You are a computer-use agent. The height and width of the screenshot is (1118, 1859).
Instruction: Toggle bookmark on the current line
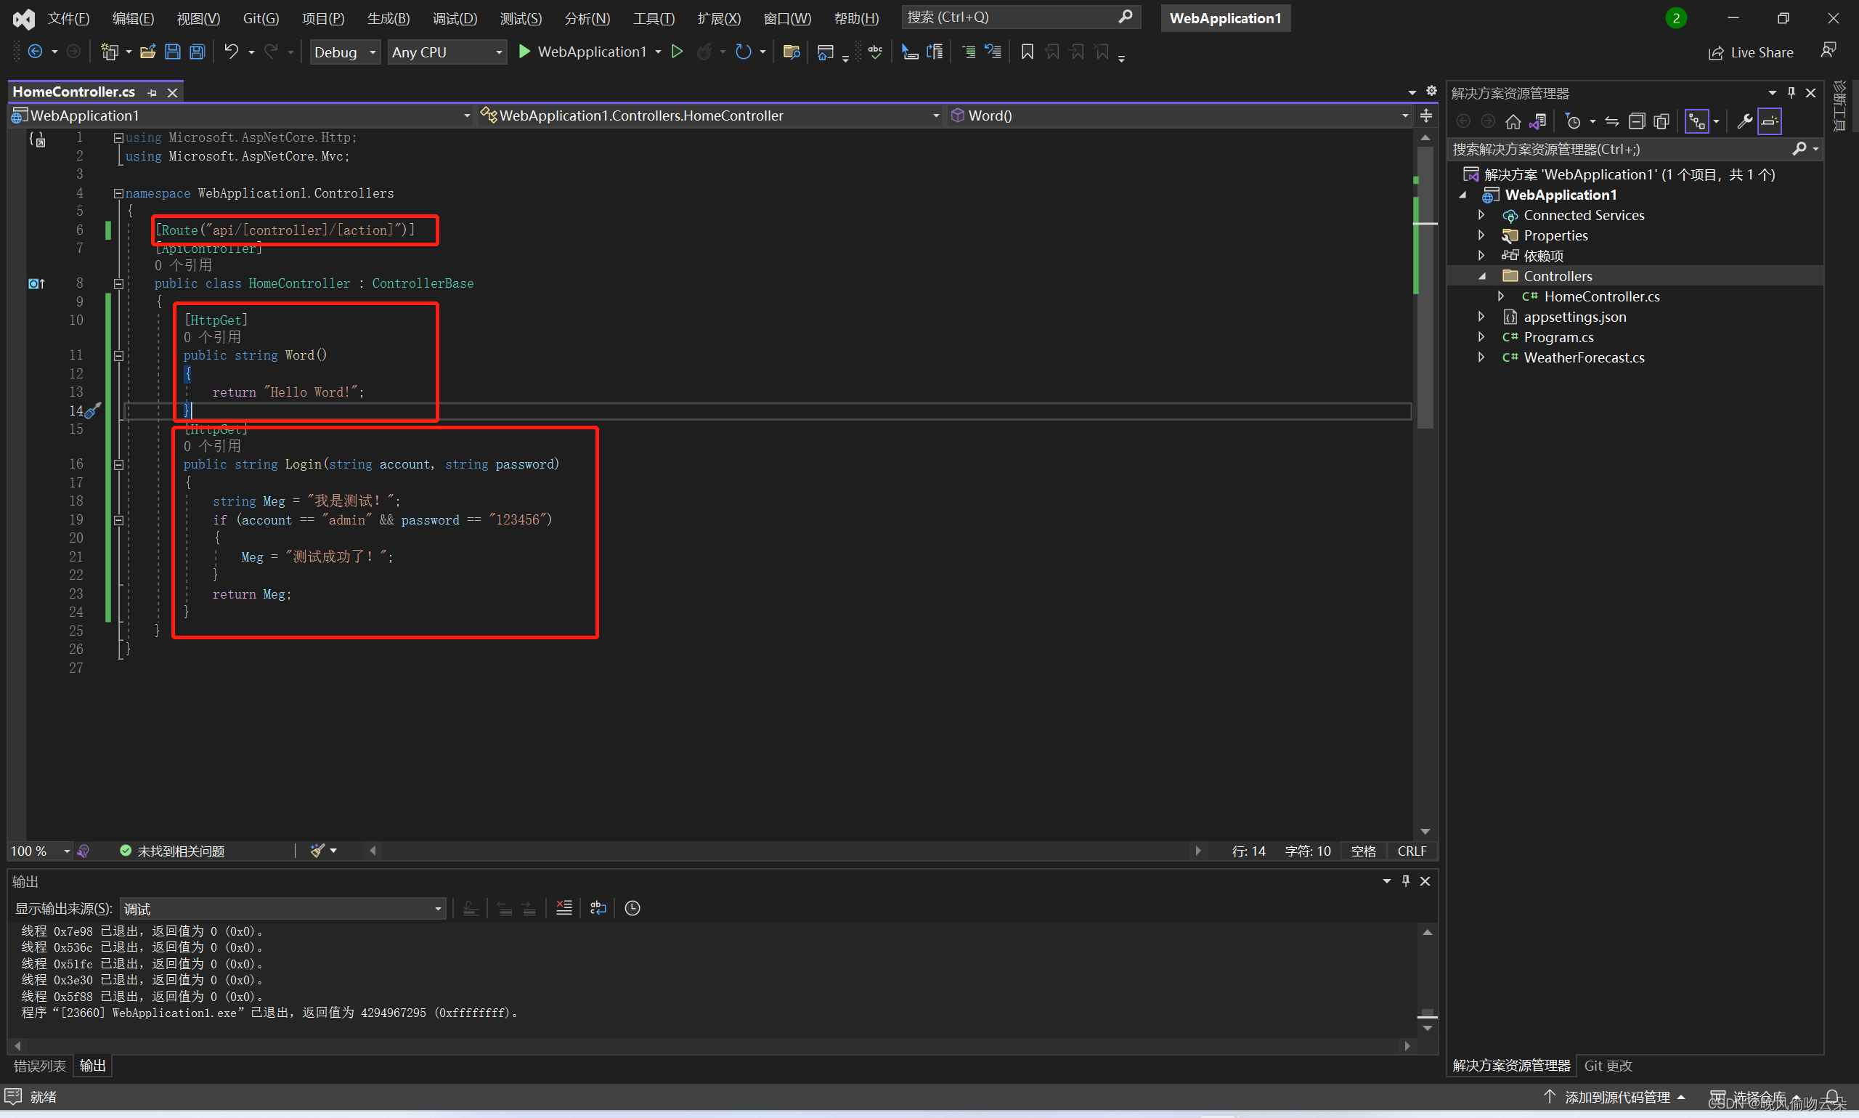click(x=1027, y=52)
